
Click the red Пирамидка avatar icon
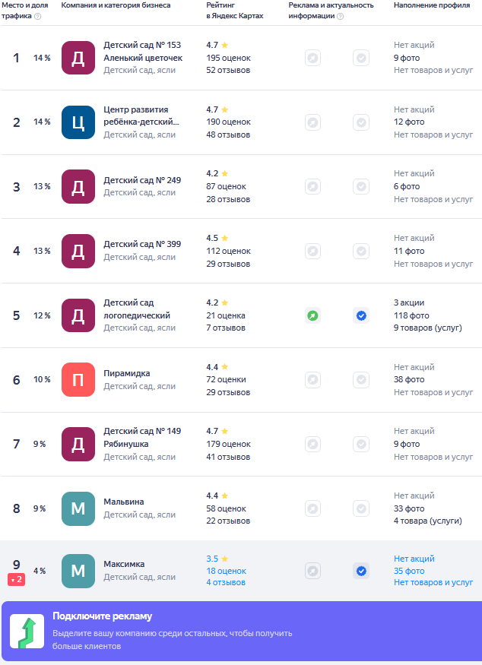coord(78,380)
